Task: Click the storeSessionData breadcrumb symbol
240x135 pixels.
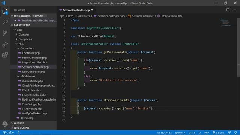Action: pyautogui.click(x=172, y=16)
